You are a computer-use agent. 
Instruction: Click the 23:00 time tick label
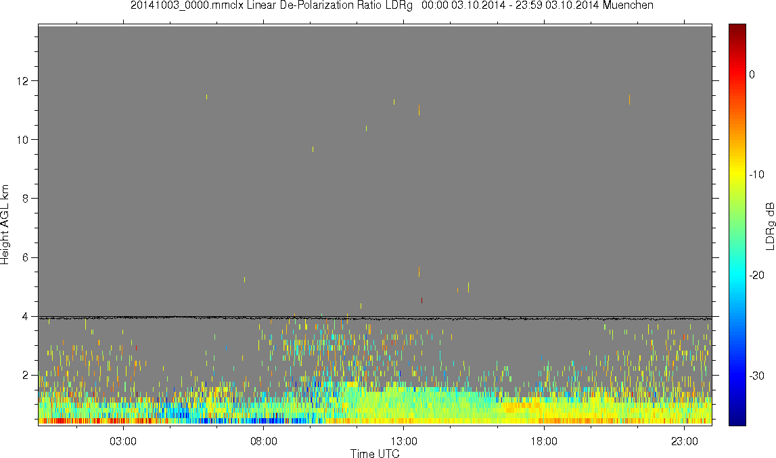pos(685,441)
